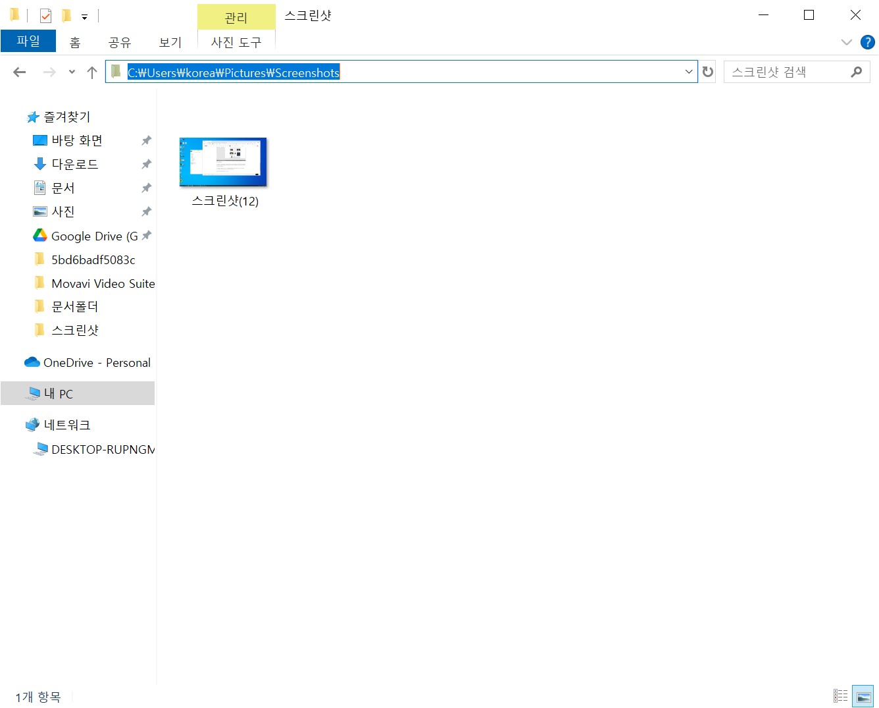Click the New Folder quick access icon
879x708 pixels.
coord(66,15)
